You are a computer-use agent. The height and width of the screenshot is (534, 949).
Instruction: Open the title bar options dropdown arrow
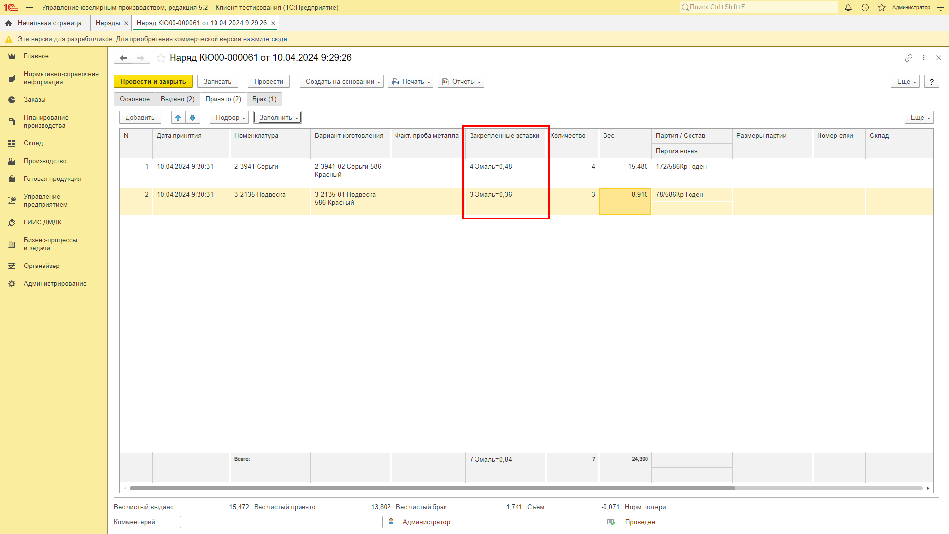940,7
